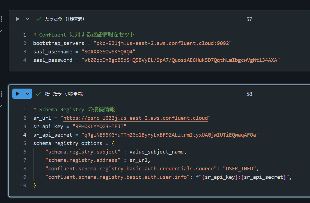Click the sasl_password value string
Viewport: 310px width, 203px height.
(181, 60)
